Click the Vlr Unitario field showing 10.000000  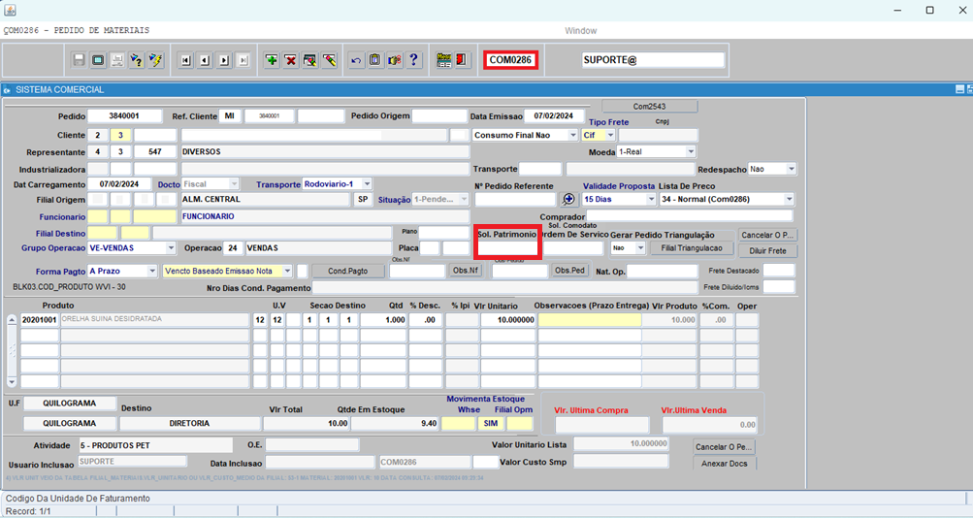(x=507, y=320)
